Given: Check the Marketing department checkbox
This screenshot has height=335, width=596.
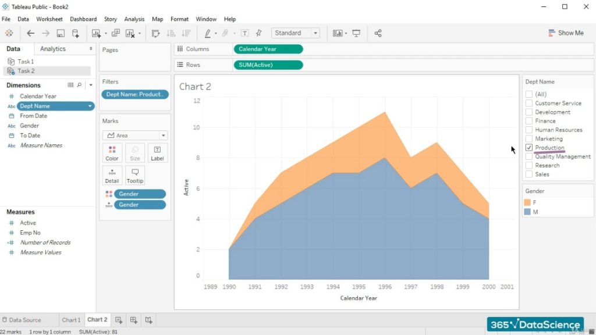Looking at the screenshot, I should pos(528,138).
